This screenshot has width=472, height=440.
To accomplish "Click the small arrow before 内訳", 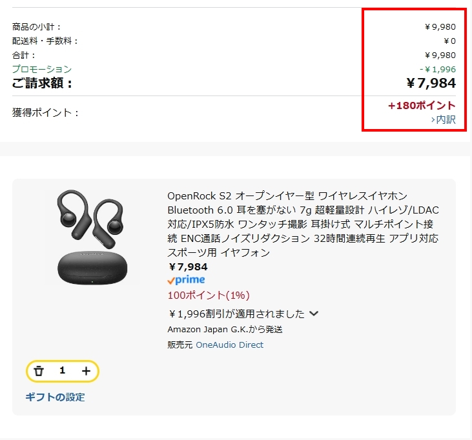I will click(433, 120).
